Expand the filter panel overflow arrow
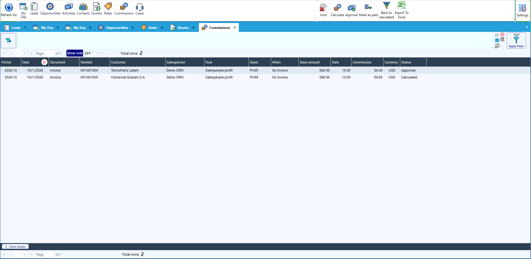Viewport: 531px width, 259px height. click(x=493, y=47)
